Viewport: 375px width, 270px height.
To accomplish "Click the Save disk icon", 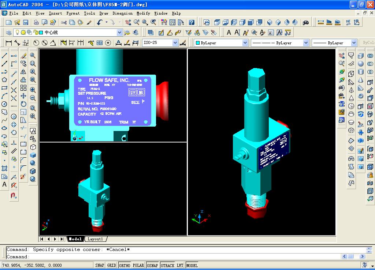I will pyautogui.click(x=26, y=22).
